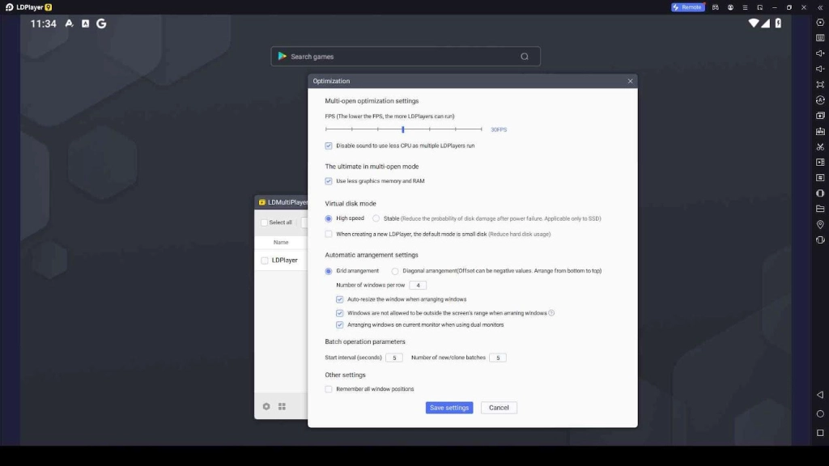Click Number of windows per row field
Screen dimensions: 829x466
click(418, 286)
